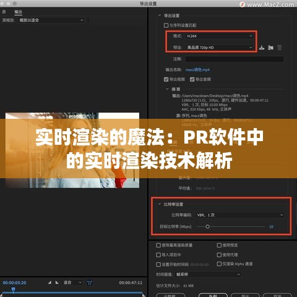Click the import preset icon

click(x=270, y=48)
